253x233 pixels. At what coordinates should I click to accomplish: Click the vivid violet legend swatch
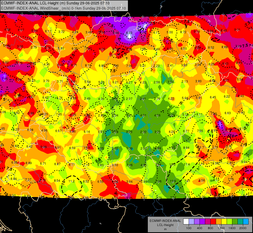pyautogui.click(x=202, y=222)
